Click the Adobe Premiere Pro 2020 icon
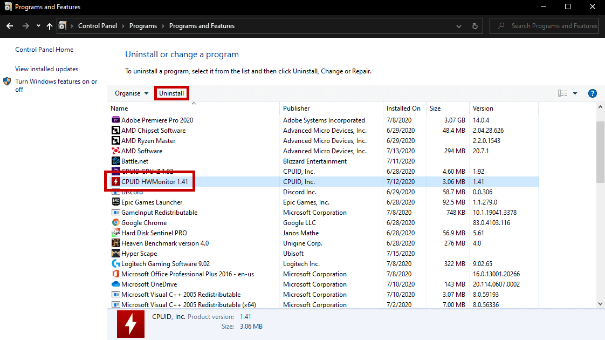 pos(115,120)
